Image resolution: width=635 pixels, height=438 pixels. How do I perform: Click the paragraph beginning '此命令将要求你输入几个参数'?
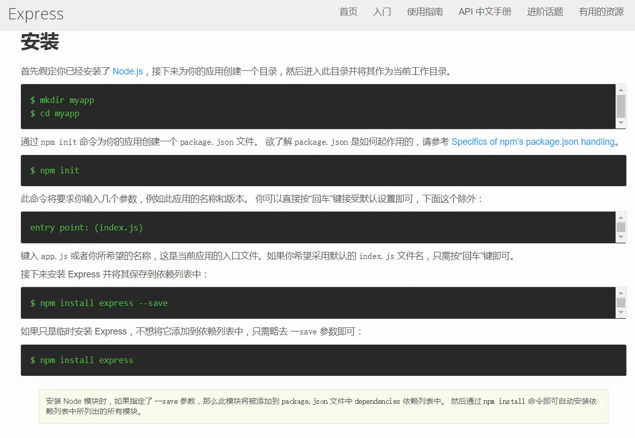(252, 199)
